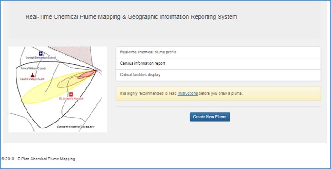Select Critical facilities display item
The width and height of the screenshot is (331, 169).
[x=218, y=75]
